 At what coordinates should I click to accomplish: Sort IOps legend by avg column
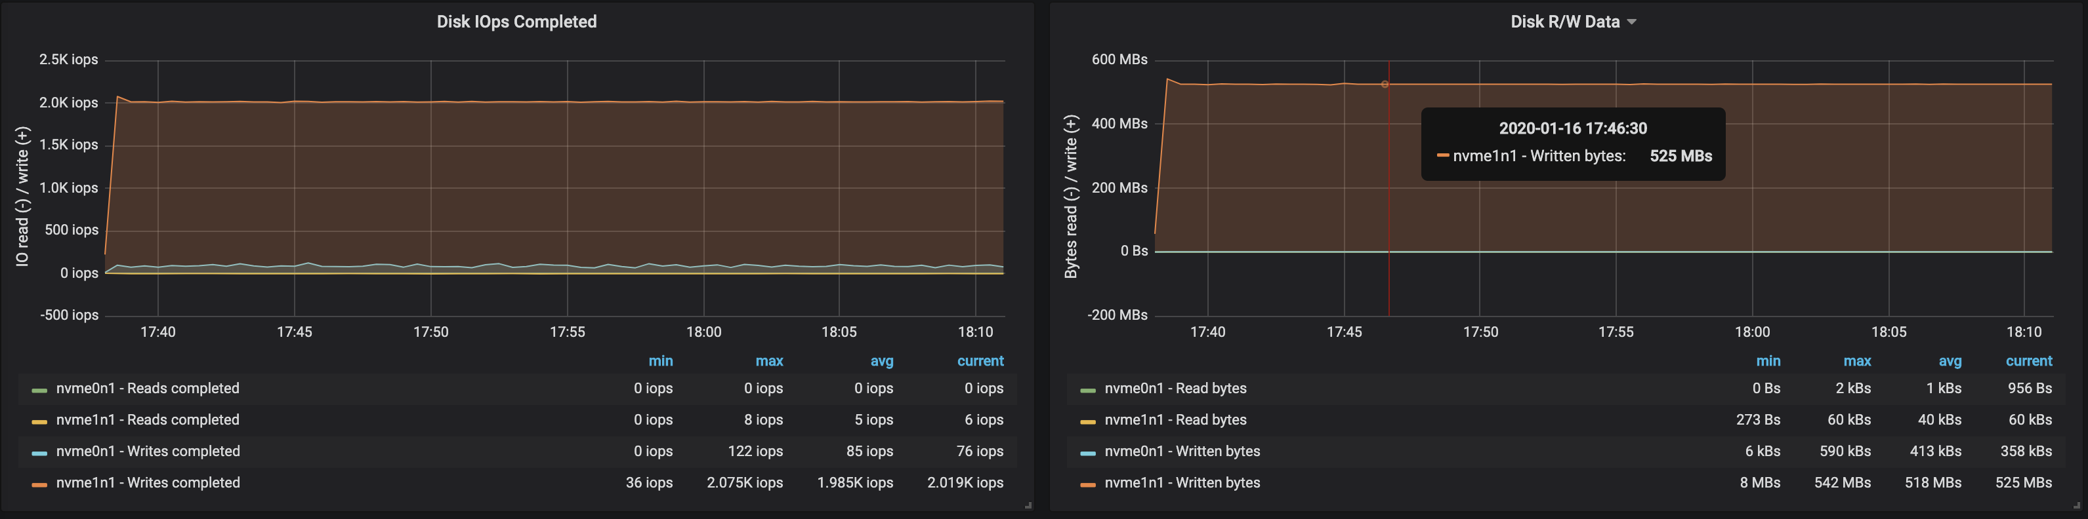pos(882,361)
